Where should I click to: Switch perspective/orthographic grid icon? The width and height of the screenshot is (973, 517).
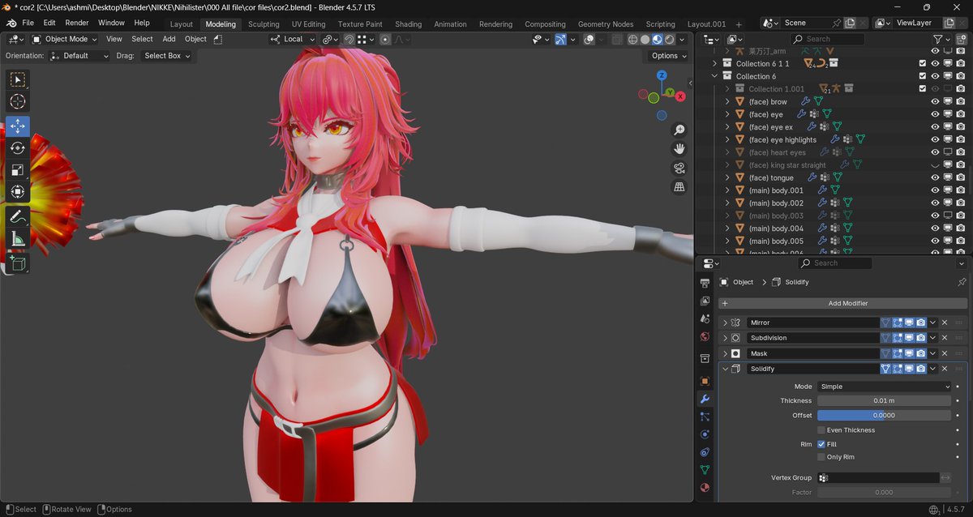(x=679, y=186)
